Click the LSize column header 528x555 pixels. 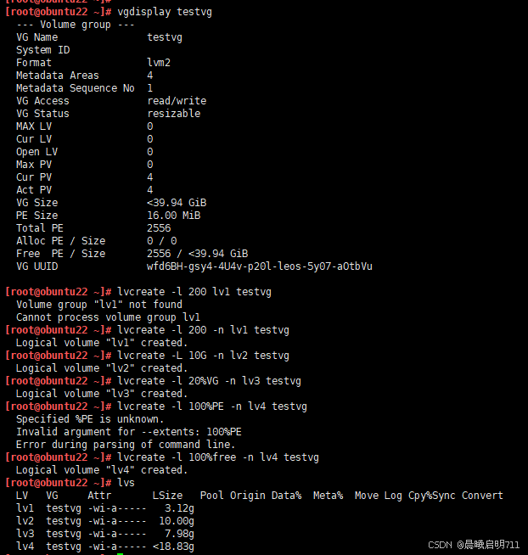pyautogui.click(x=167, y=496)
